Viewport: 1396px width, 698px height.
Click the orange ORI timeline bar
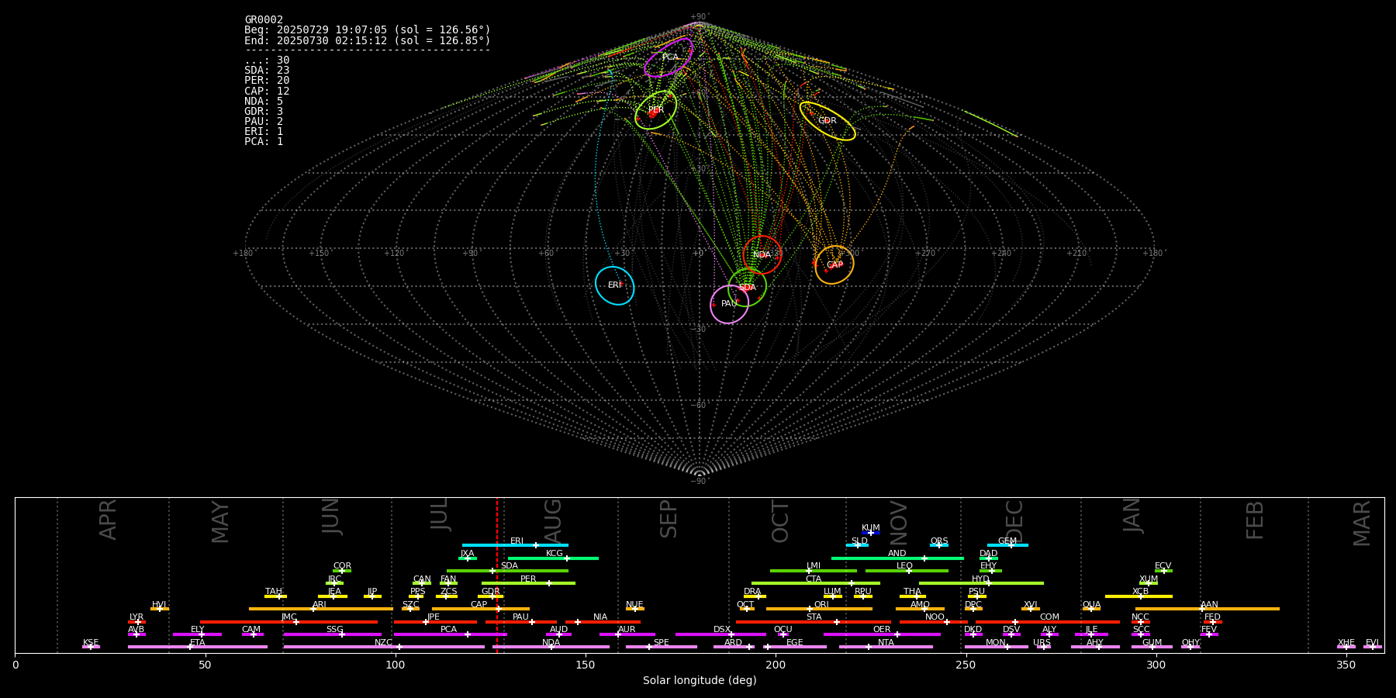819,609
